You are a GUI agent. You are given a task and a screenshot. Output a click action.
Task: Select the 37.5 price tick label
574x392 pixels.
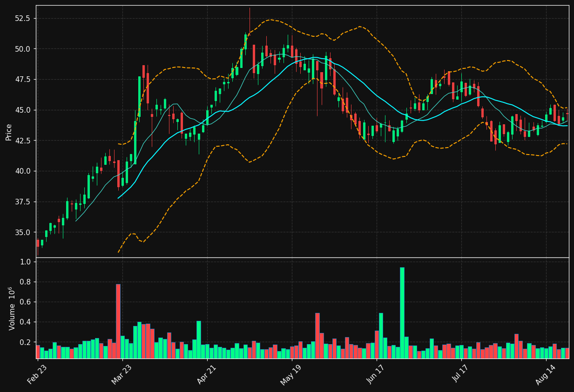point(23,202)
